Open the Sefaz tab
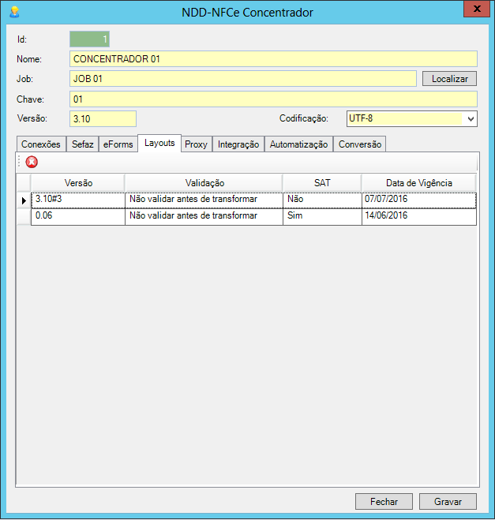Image resolution: width=495 pixels, height=520 pixels. click(x=83, y=144)
